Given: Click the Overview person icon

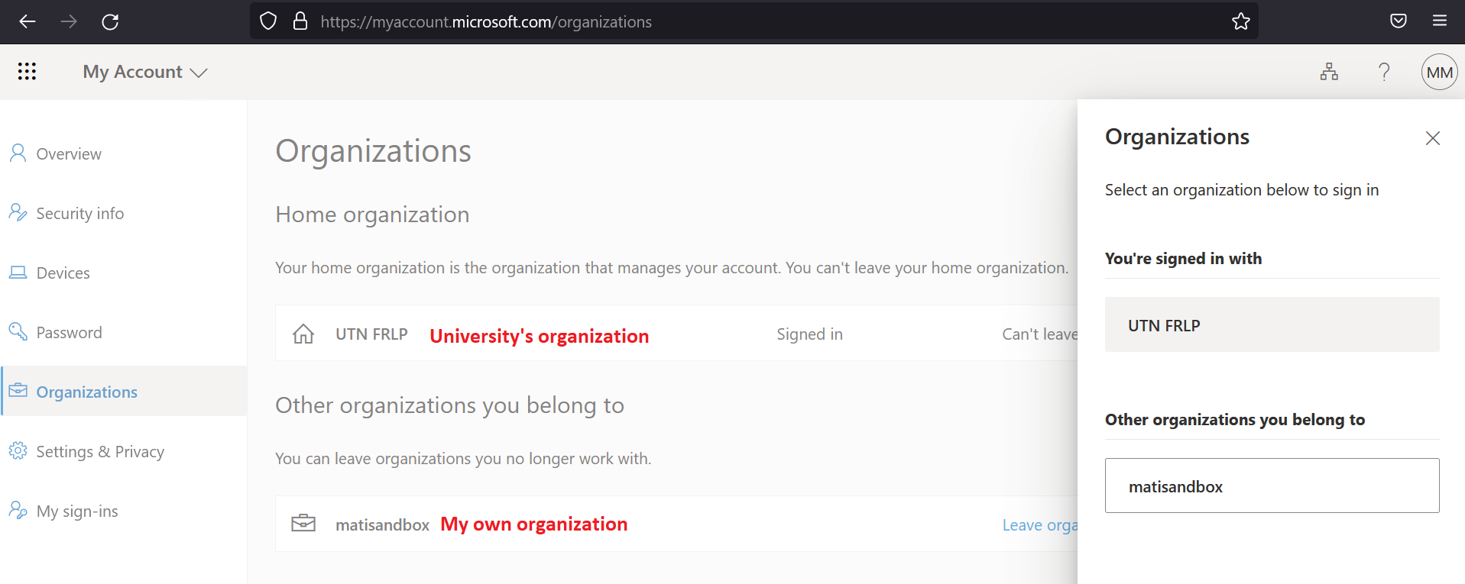Looking at the screenshot, I should pyautogui.click(x=18, y=153).
